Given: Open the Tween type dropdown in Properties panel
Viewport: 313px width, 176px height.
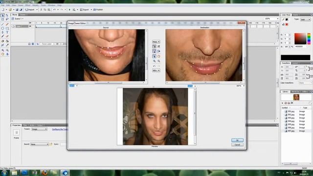Looking at the screenshot, I should (39, 129).
